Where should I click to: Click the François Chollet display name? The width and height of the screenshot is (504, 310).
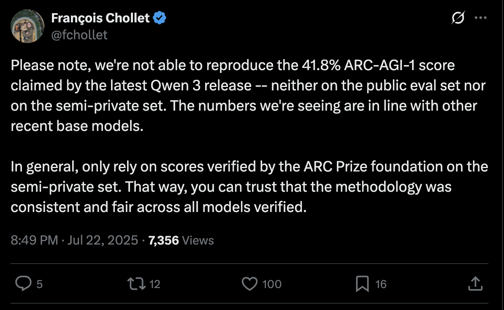pos(100,18)
